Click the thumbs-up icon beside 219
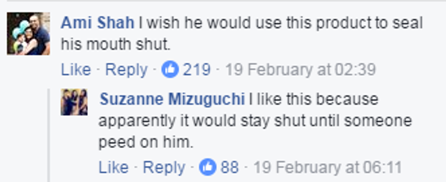 pos(170,70)
